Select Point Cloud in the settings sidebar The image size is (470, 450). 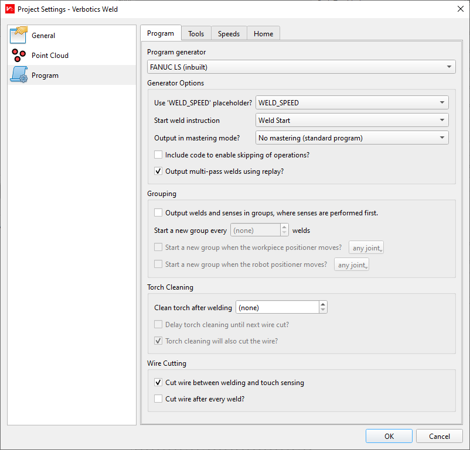[x=72, y=56]
